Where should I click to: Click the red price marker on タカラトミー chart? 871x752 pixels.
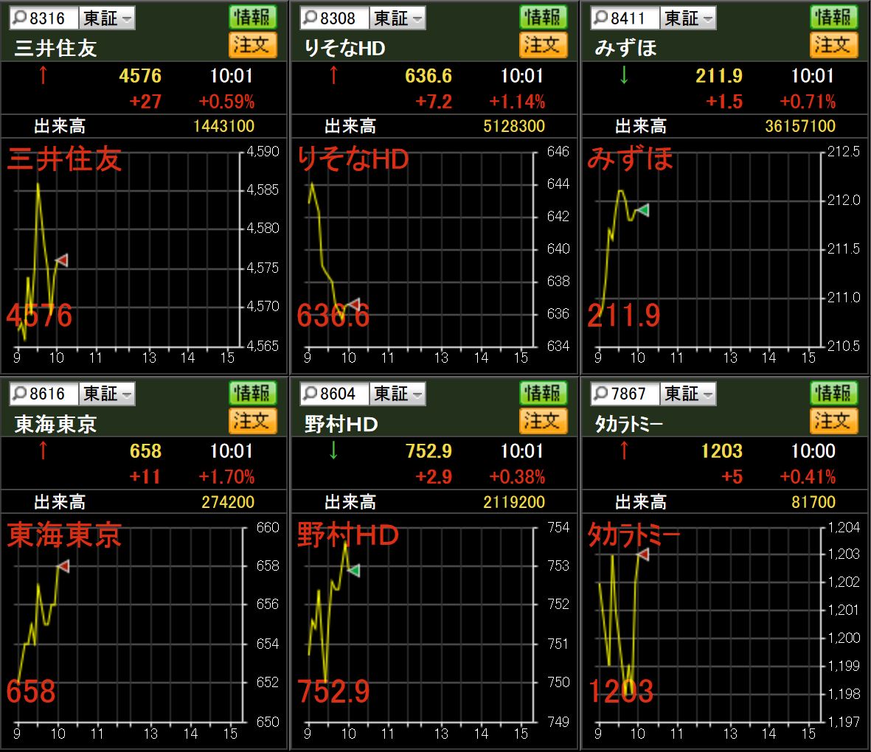point(642,554)
